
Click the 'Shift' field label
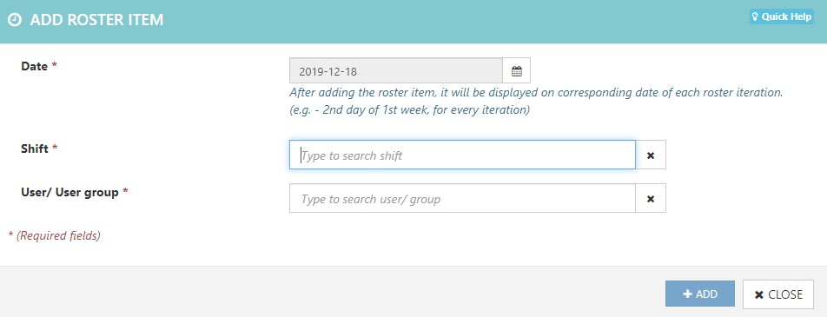(35, 149)
